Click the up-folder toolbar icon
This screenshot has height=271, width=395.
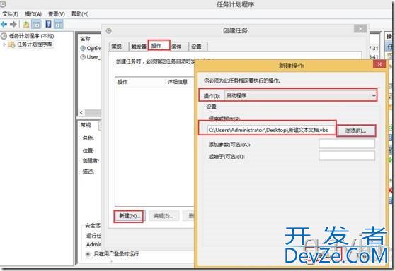click(x=26, y=24)
